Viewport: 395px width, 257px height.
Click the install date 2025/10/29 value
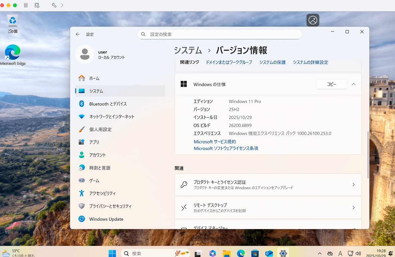240,117
